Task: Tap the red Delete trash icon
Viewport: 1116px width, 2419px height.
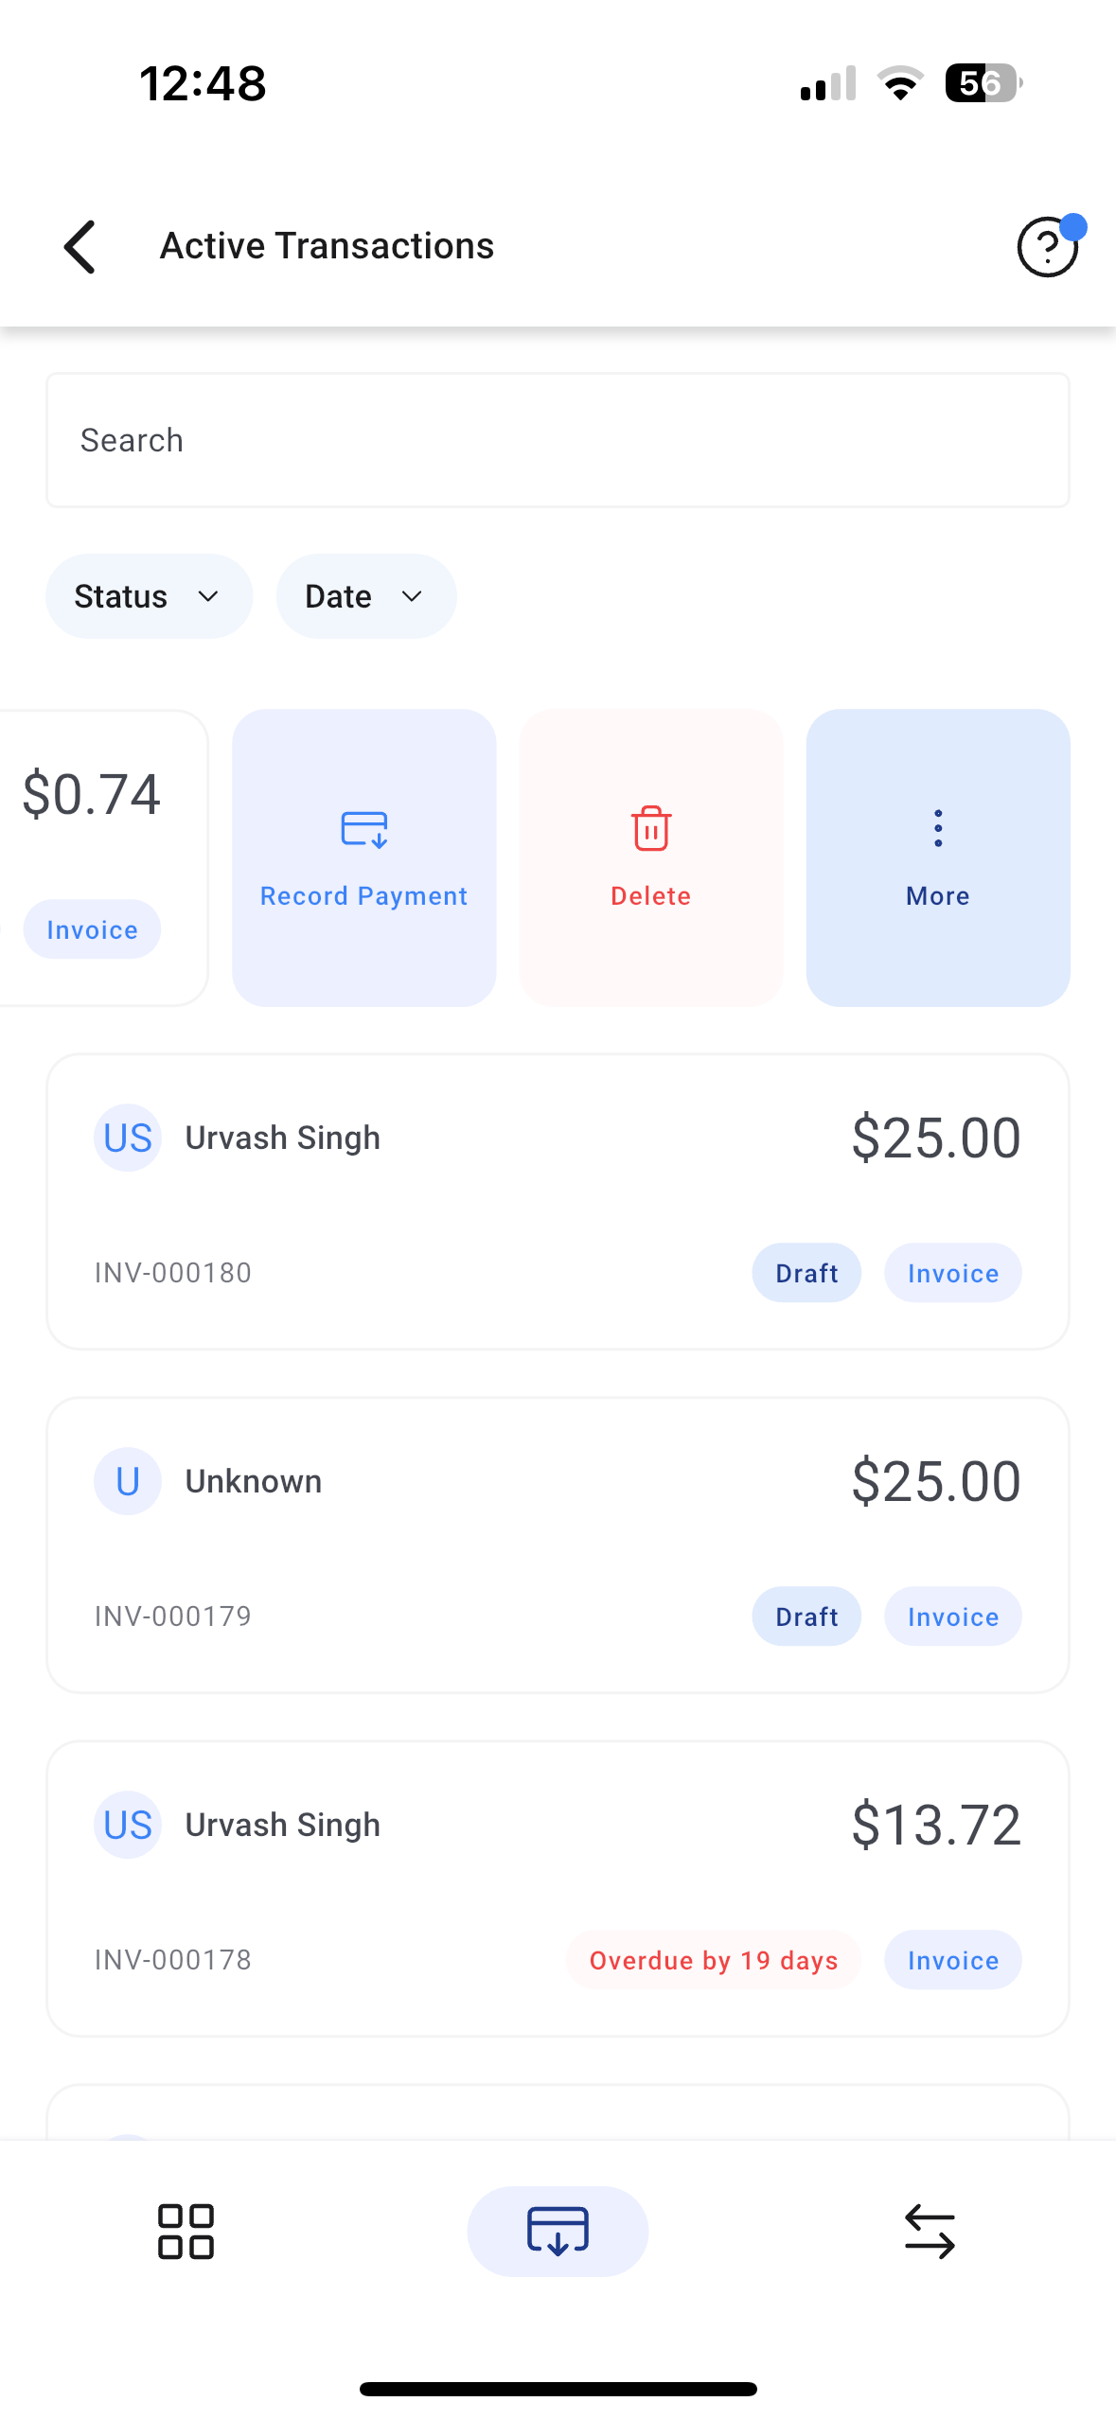Action: point(651,830)
